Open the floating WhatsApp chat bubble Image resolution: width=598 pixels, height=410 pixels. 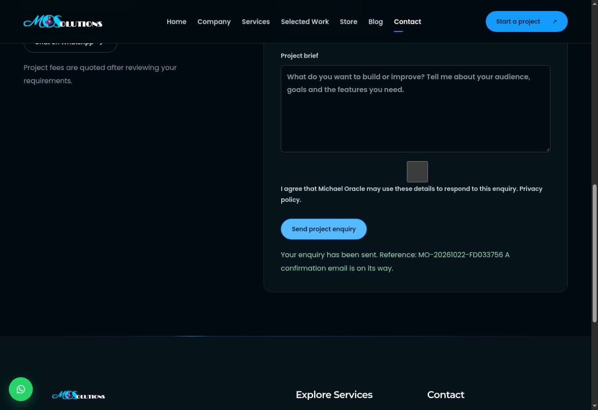point(21,389)
